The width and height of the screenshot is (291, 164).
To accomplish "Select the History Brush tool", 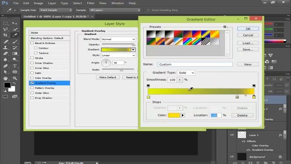I will (x=15, y=47).
